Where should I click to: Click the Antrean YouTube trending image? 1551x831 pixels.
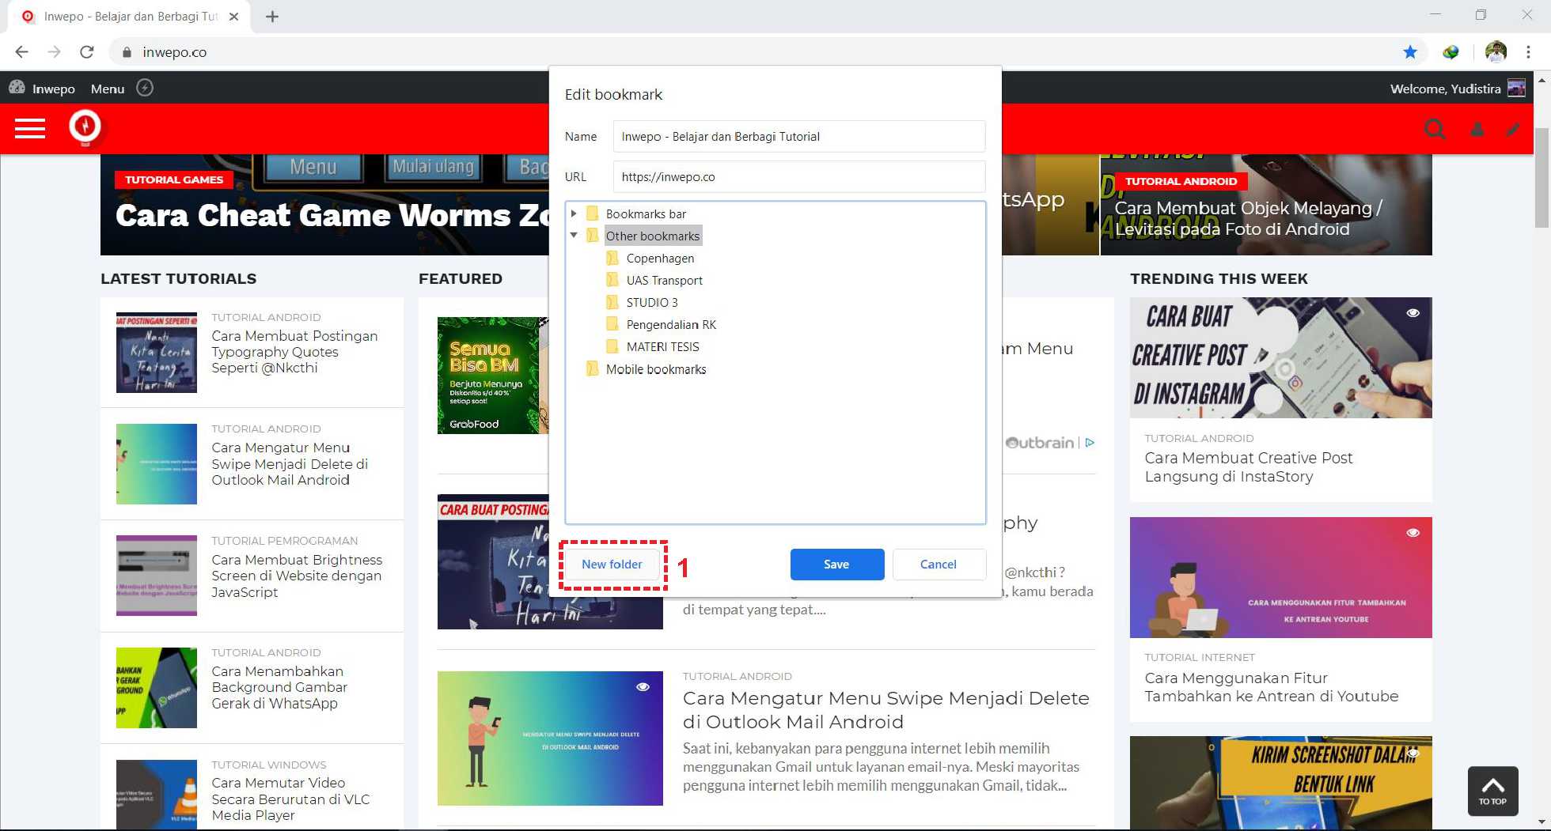point(1281,577)
